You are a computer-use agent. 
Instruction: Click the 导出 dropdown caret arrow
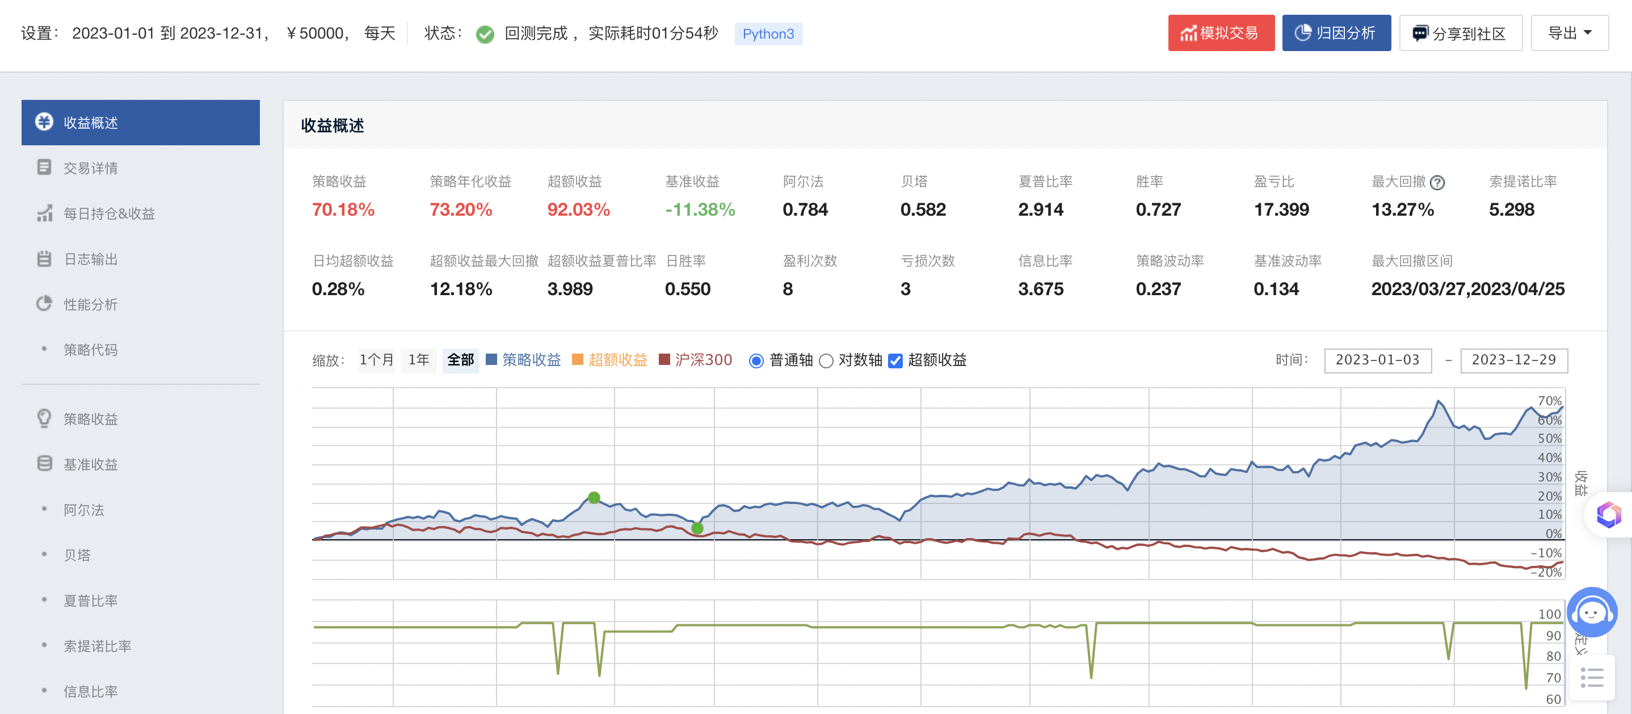[x=1588, y=33]
